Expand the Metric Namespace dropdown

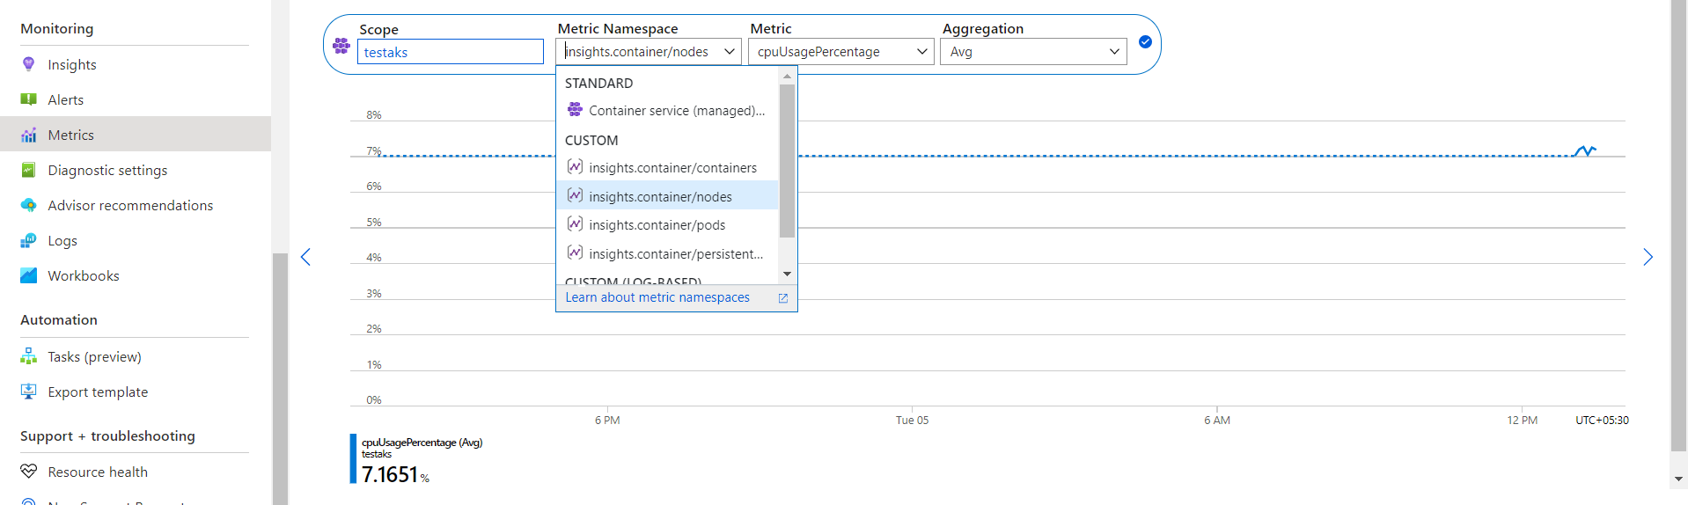click(x=729, y=52)
